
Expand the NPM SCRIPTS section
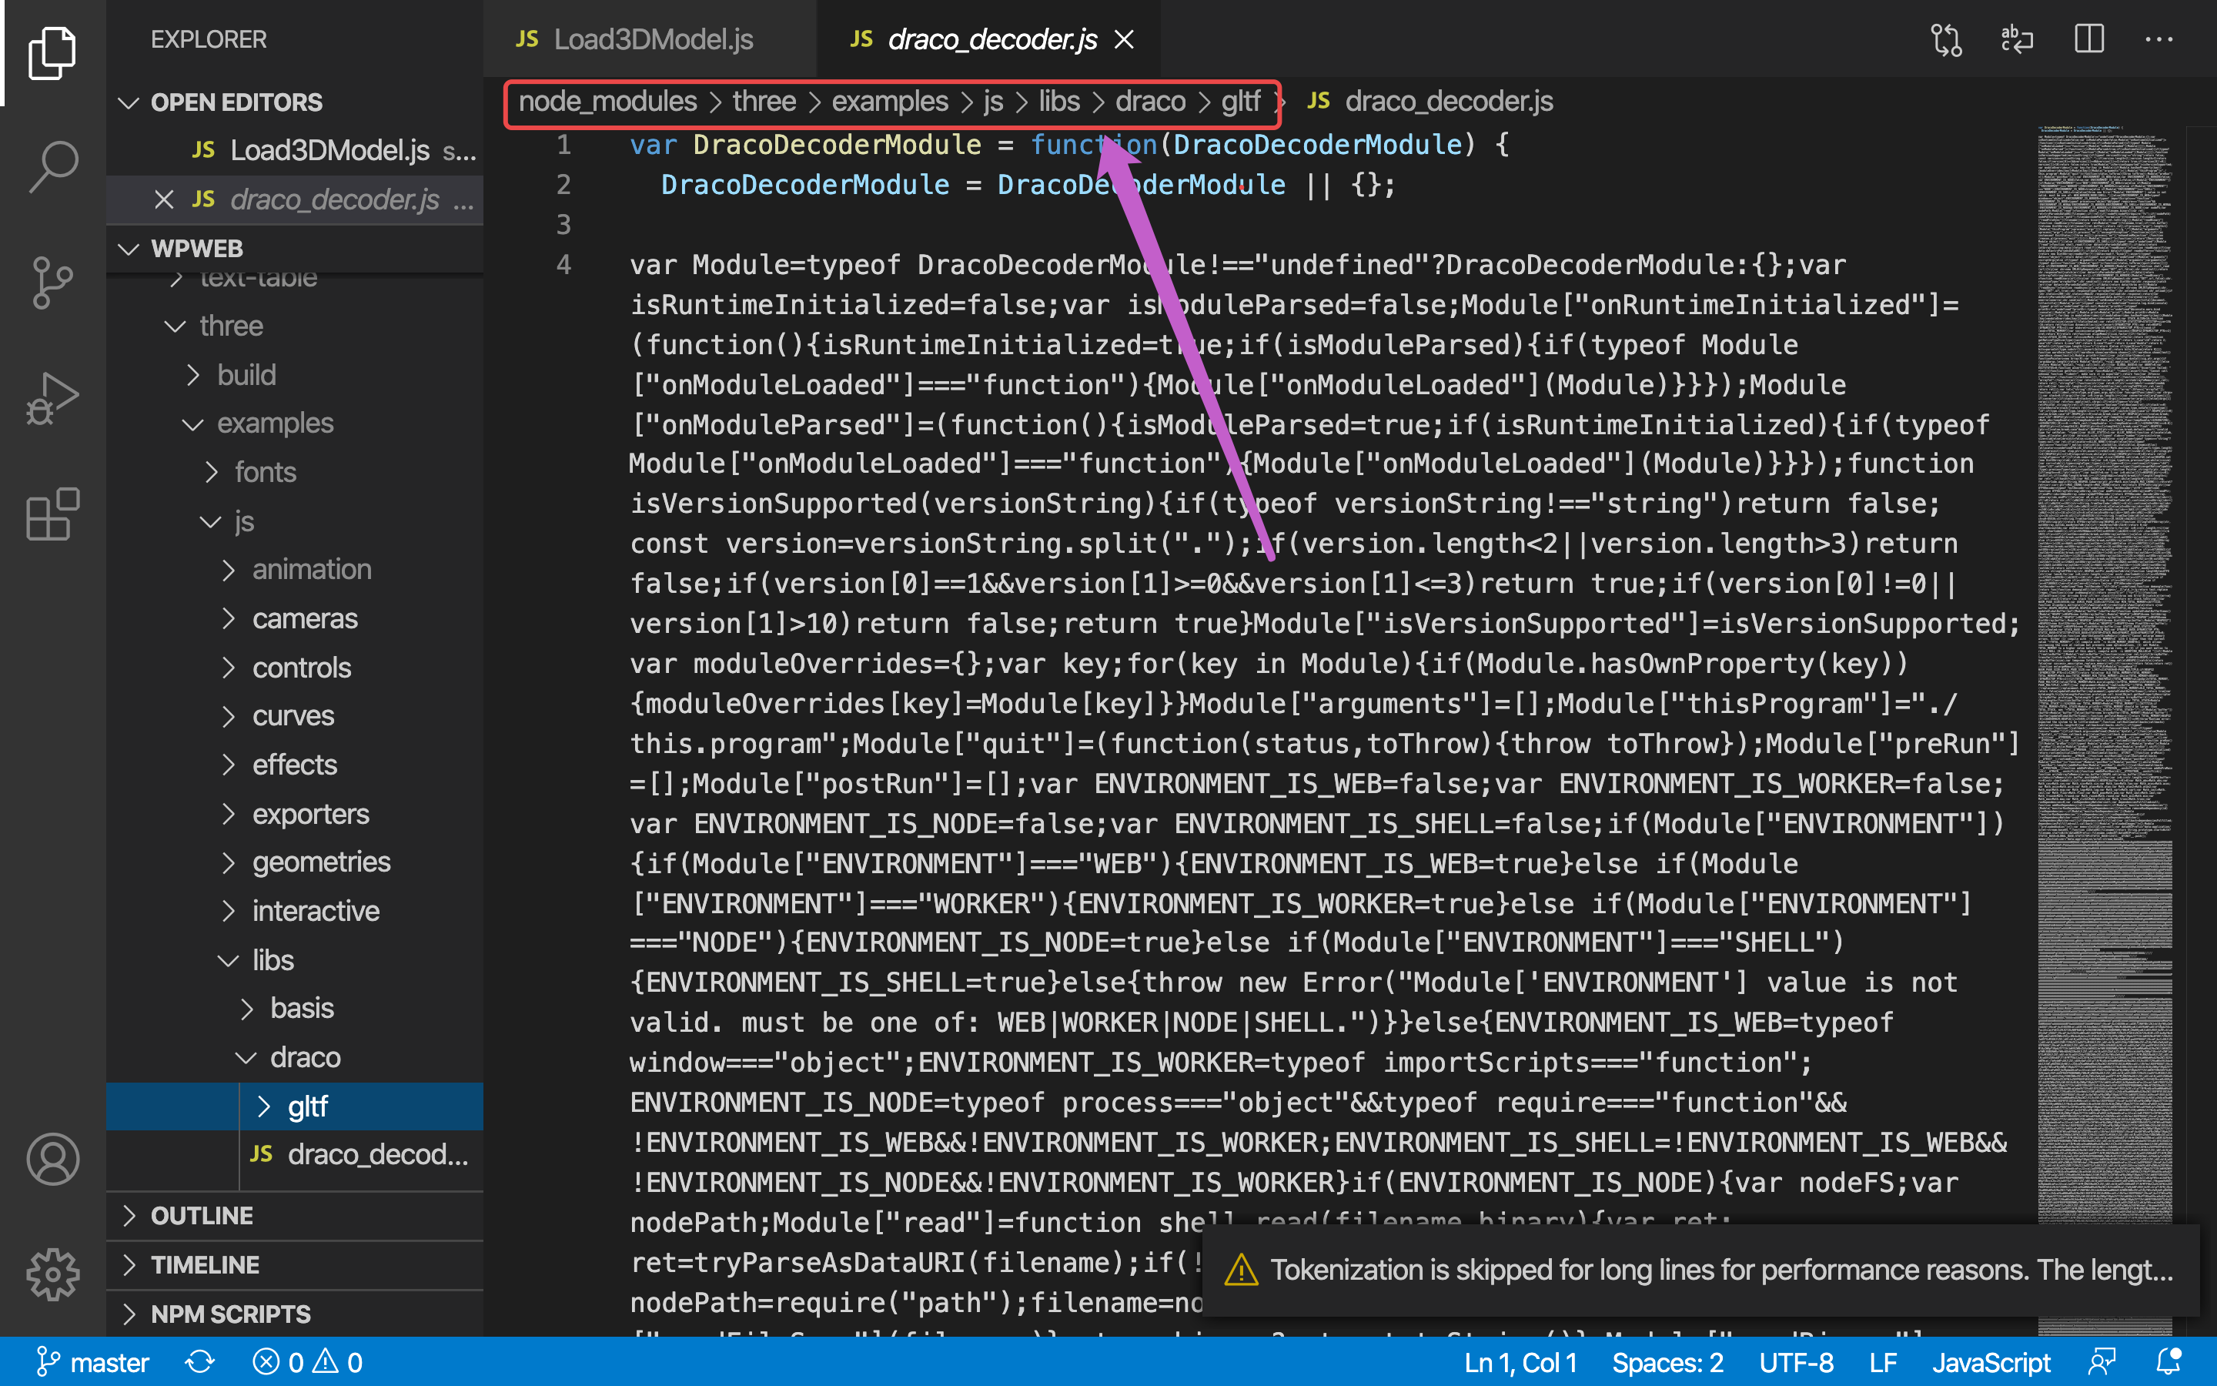click(230, 1314)
